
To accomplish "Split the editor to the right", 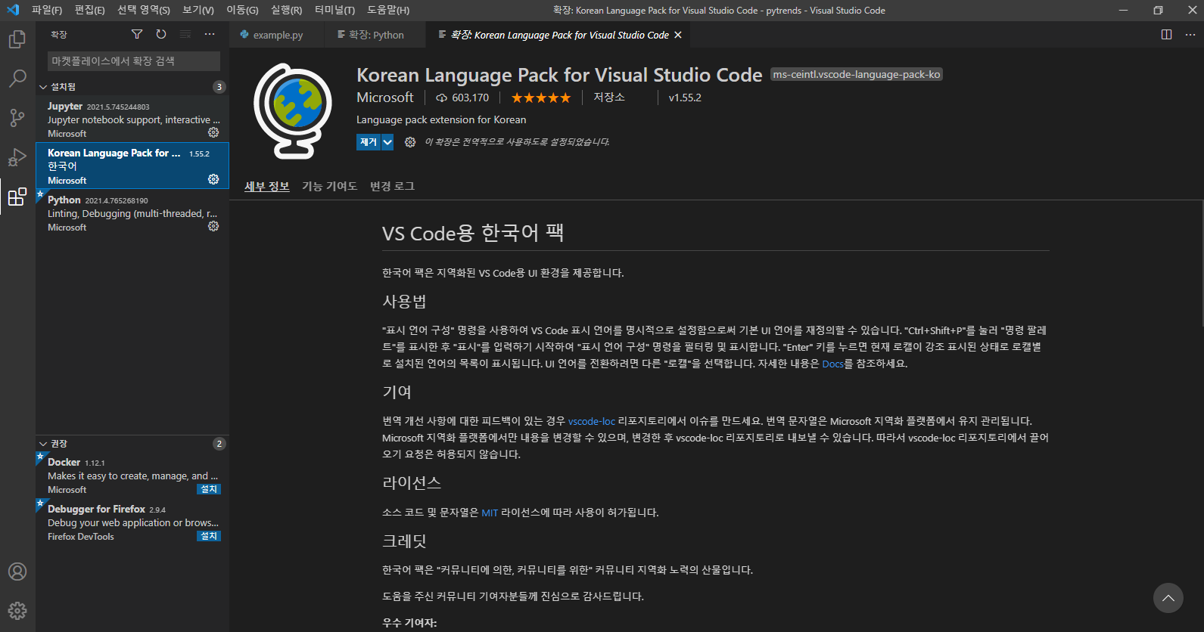I will coord(1166,34).
